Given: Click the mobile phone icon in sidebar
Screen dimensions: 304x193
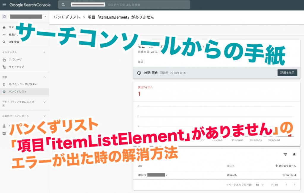Looking at the screenshot, I should (4, 84).
